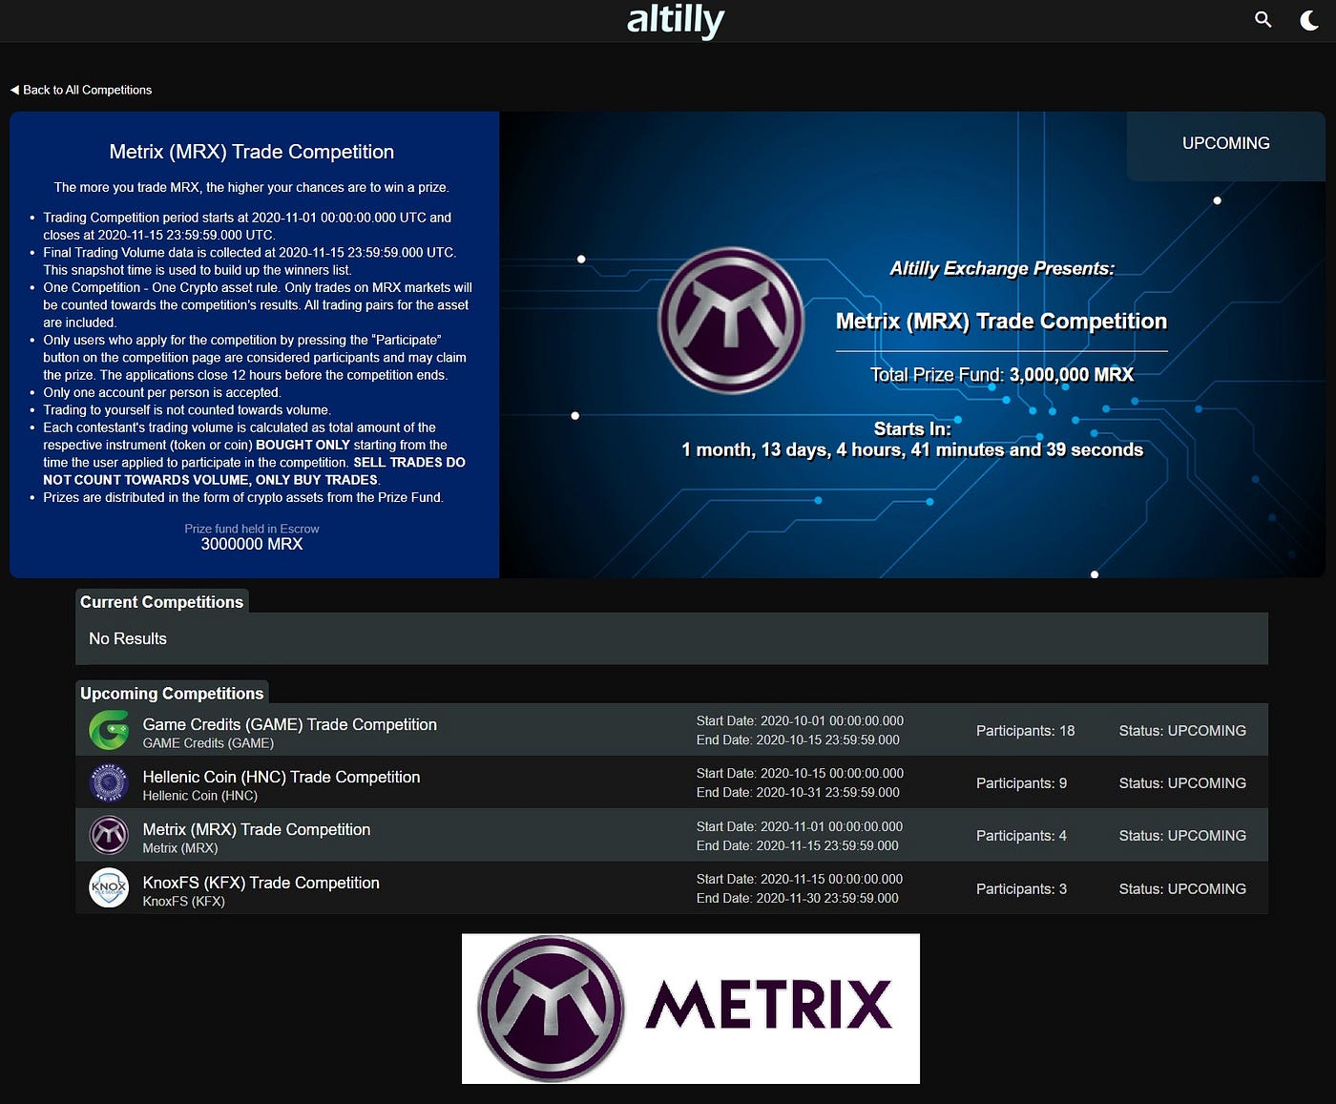Image resolution: width=1336 pixels, height=1104 pixels.
Task: Open the Hellenic Coin (HNC) Trade Competition
Action: [x=282, y=777]
